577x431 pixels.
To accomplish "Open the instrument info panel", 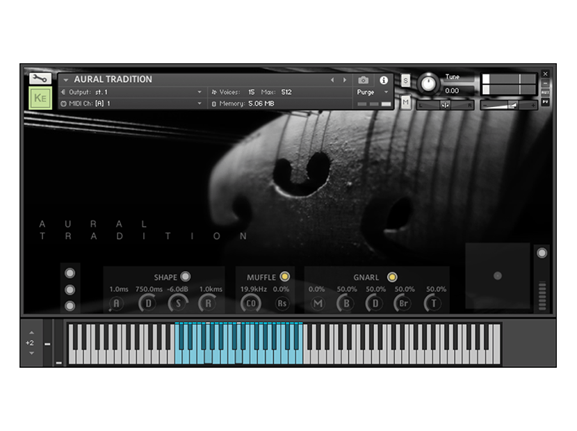I will pyautogui.click(x=384, y=80).
